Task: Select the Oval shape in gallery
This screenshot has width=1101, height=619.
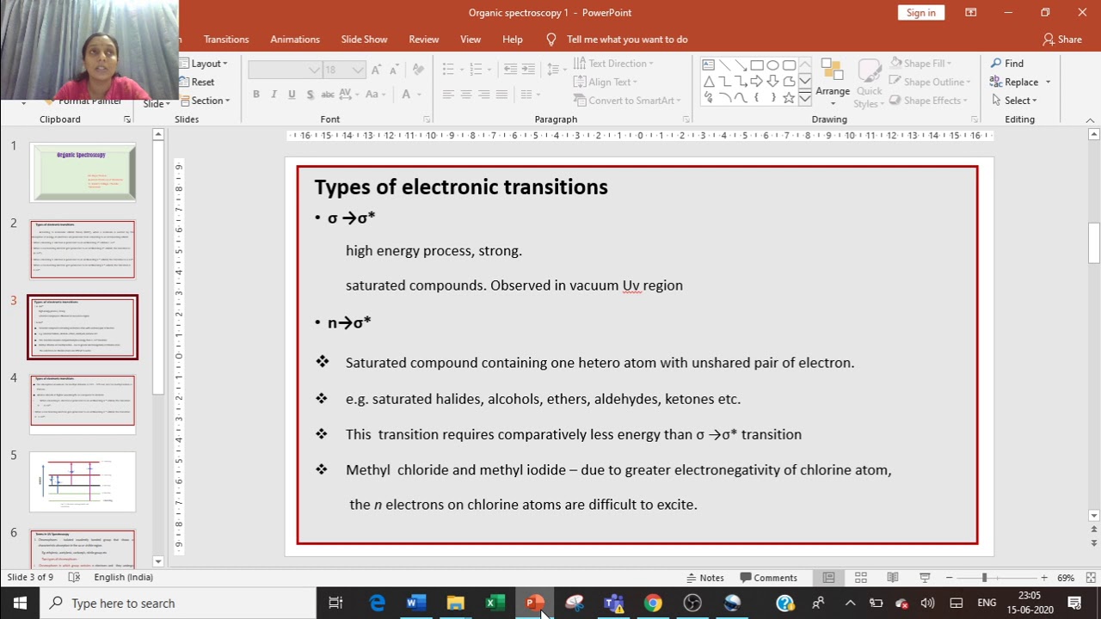Action: coord(772,65)
